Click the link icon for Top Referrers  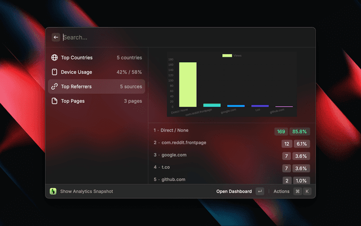tap(55, 87)
